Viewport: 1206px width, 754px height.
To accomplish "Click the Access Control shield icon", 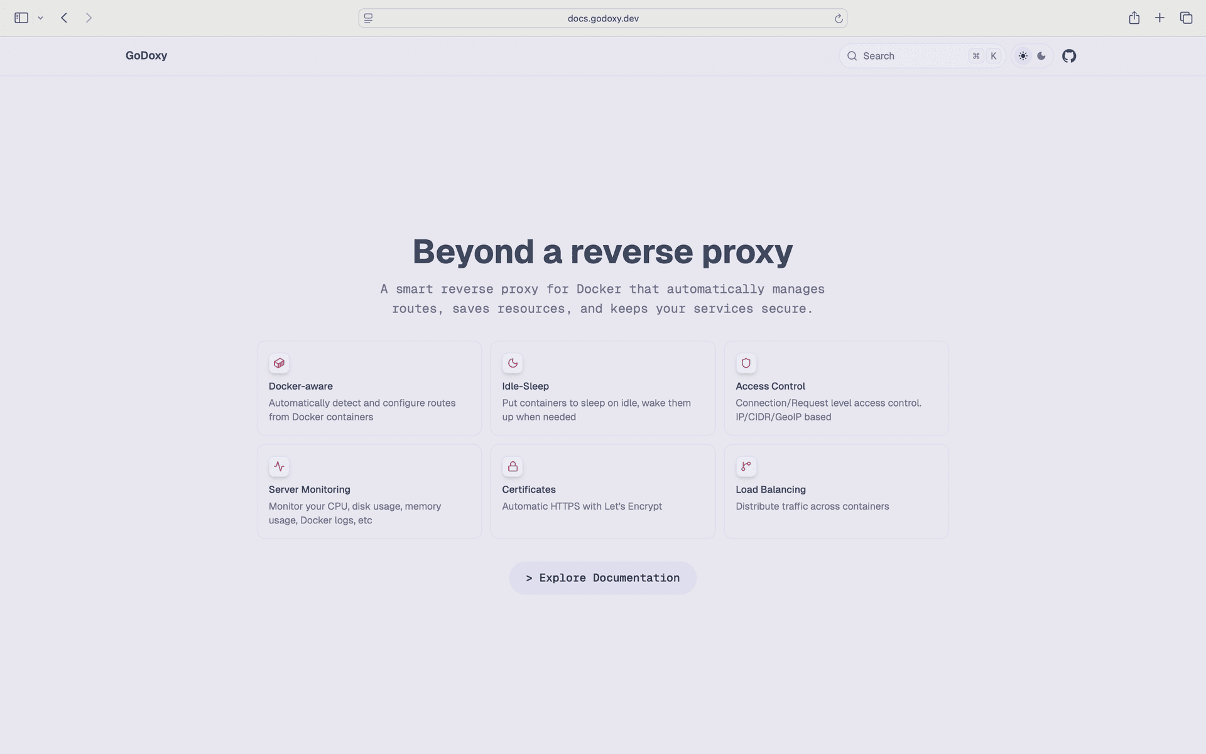I will tap(746, 363).
